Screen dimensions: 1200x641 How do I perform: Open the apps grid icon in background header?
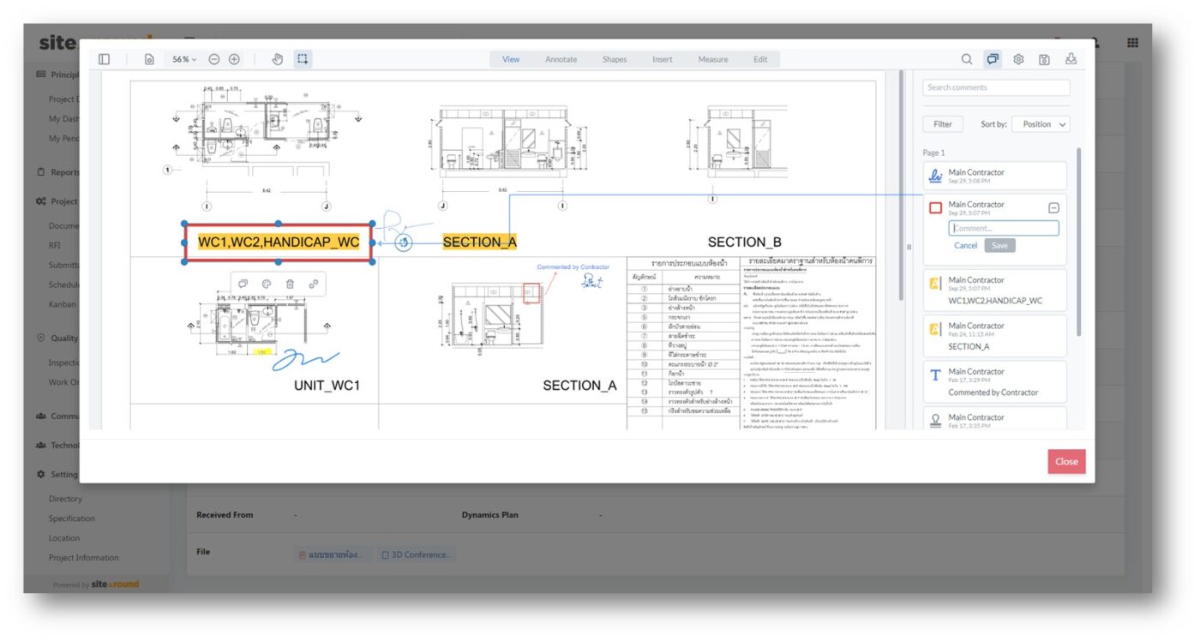pyautogui.click(x=1133, y=42)
